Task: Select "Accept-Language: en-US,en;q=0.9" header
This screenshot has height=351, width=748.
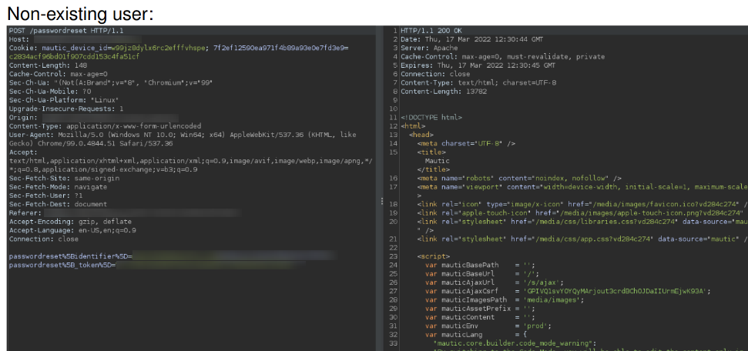Action: (x=72, y=230)
